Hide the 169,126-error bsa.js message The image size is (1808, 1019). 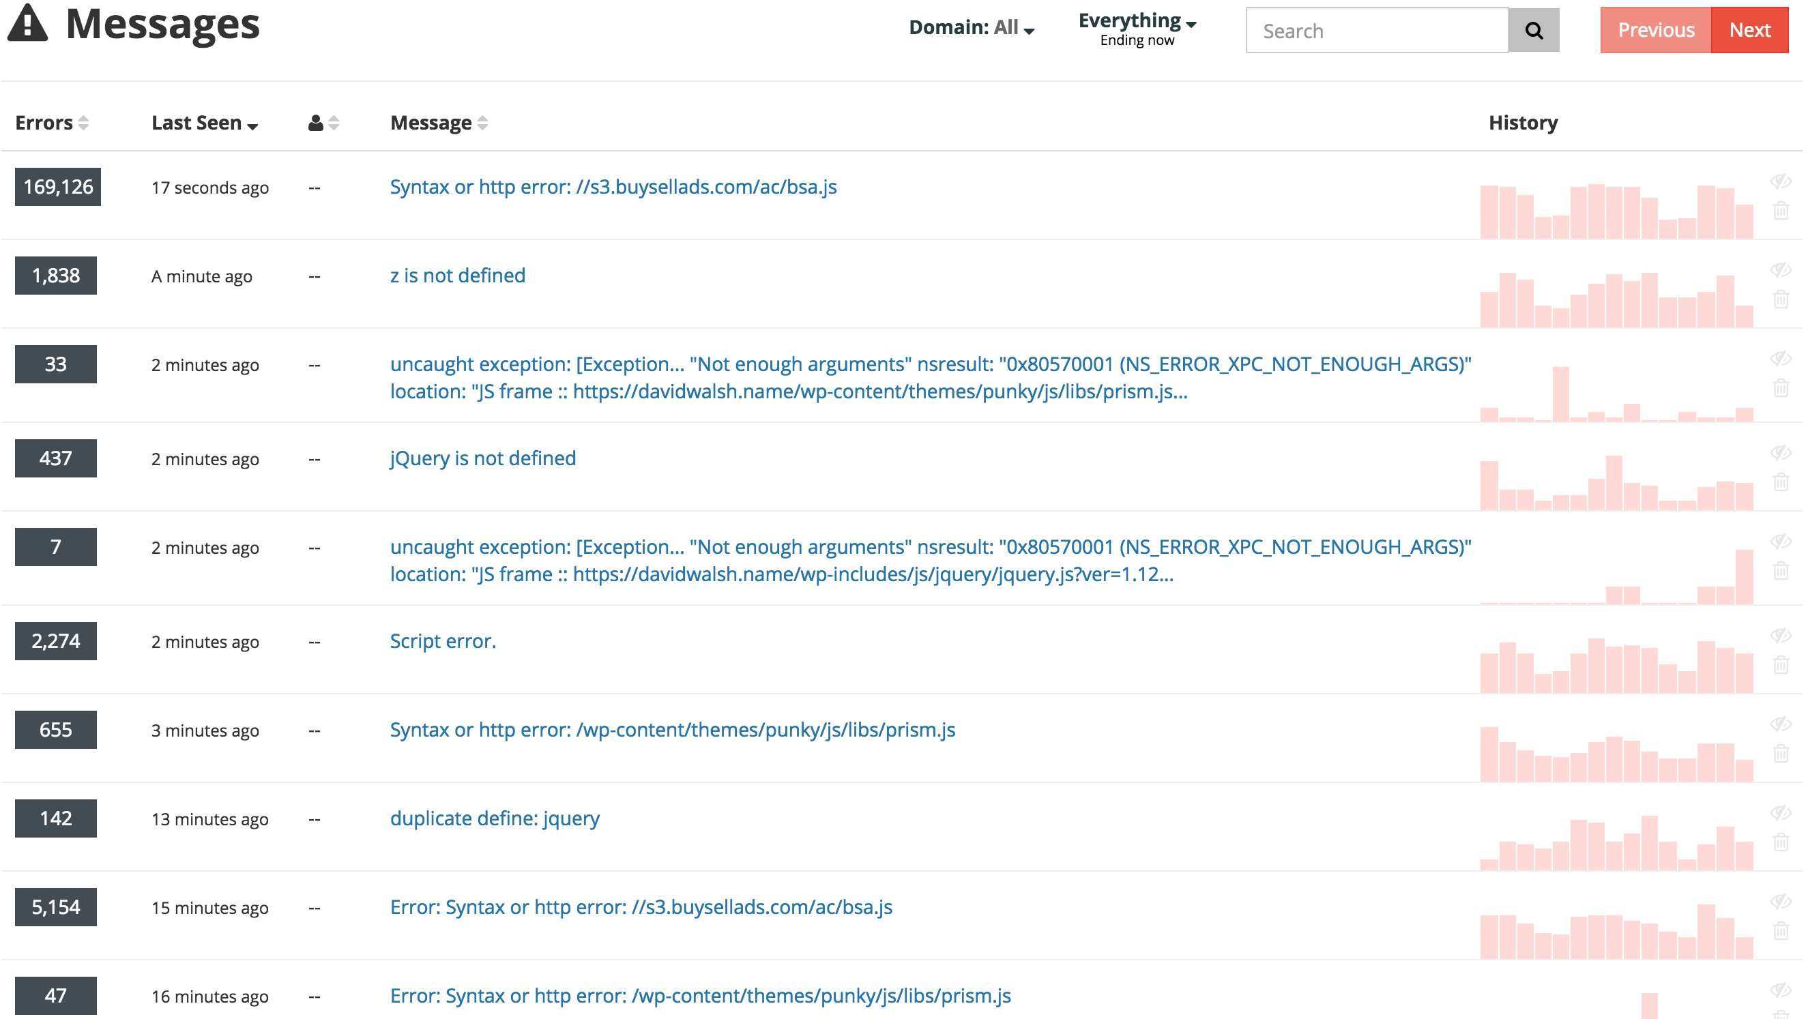coord(1781,181)
